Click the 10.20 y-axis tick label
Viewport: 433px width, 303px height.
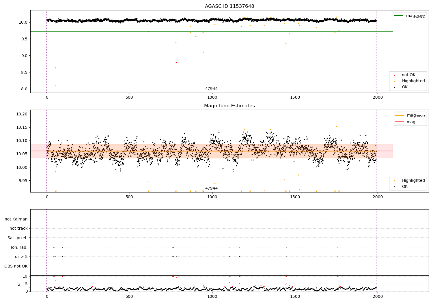point(22,114)
